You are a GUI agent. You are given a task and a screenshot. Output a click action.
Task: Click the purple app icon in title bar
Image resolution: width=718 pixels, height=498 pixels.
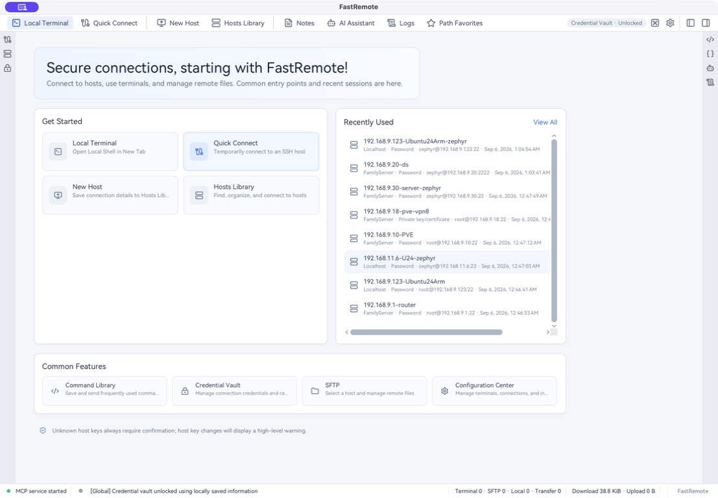coord(22,7)
